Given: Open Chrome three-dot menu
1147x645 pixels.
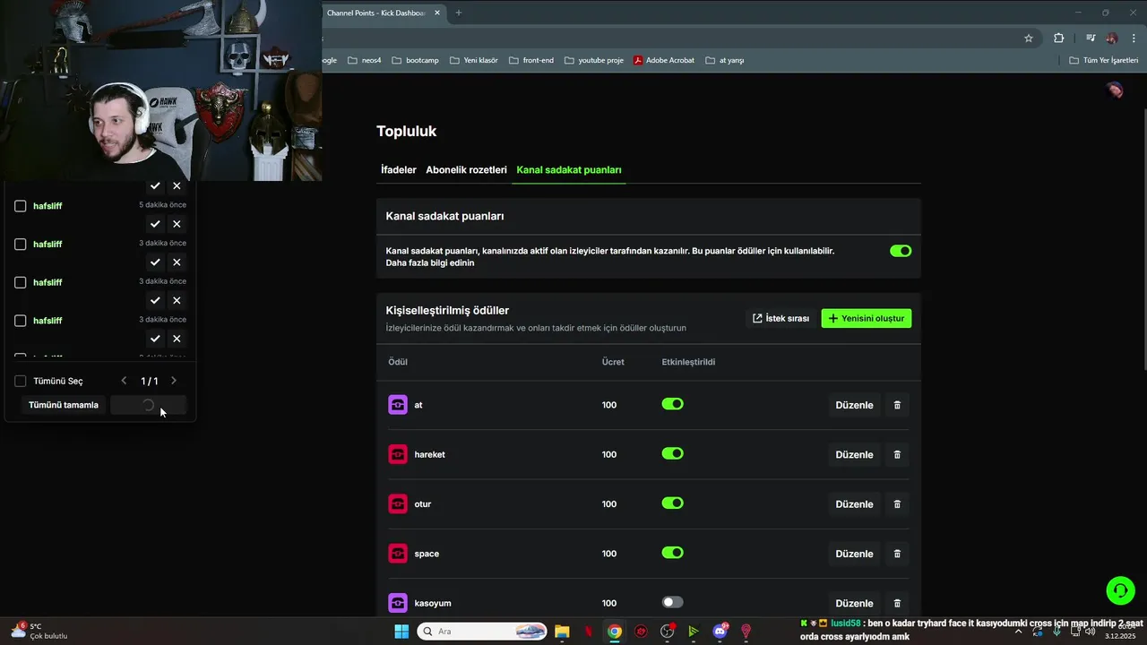Looking at the screenshot, I should 1134,39.
